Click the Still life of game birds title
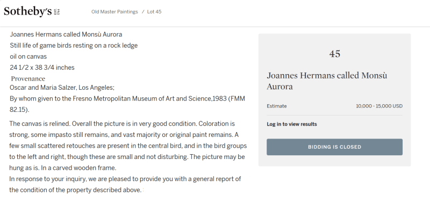 (74, 46)
